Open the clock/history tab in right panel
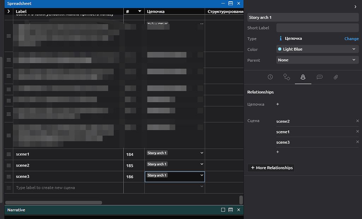Image resolution: width=362 pixels, height=219 pixels. point(270,77)
